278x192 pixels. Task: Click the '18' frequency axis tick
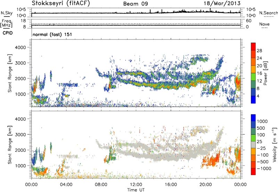[23, 21]
